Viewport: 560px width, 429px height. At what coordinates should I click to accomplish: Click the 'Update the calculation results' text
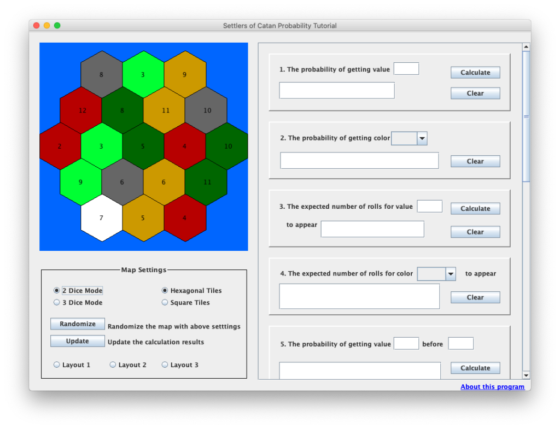[156, 342]
